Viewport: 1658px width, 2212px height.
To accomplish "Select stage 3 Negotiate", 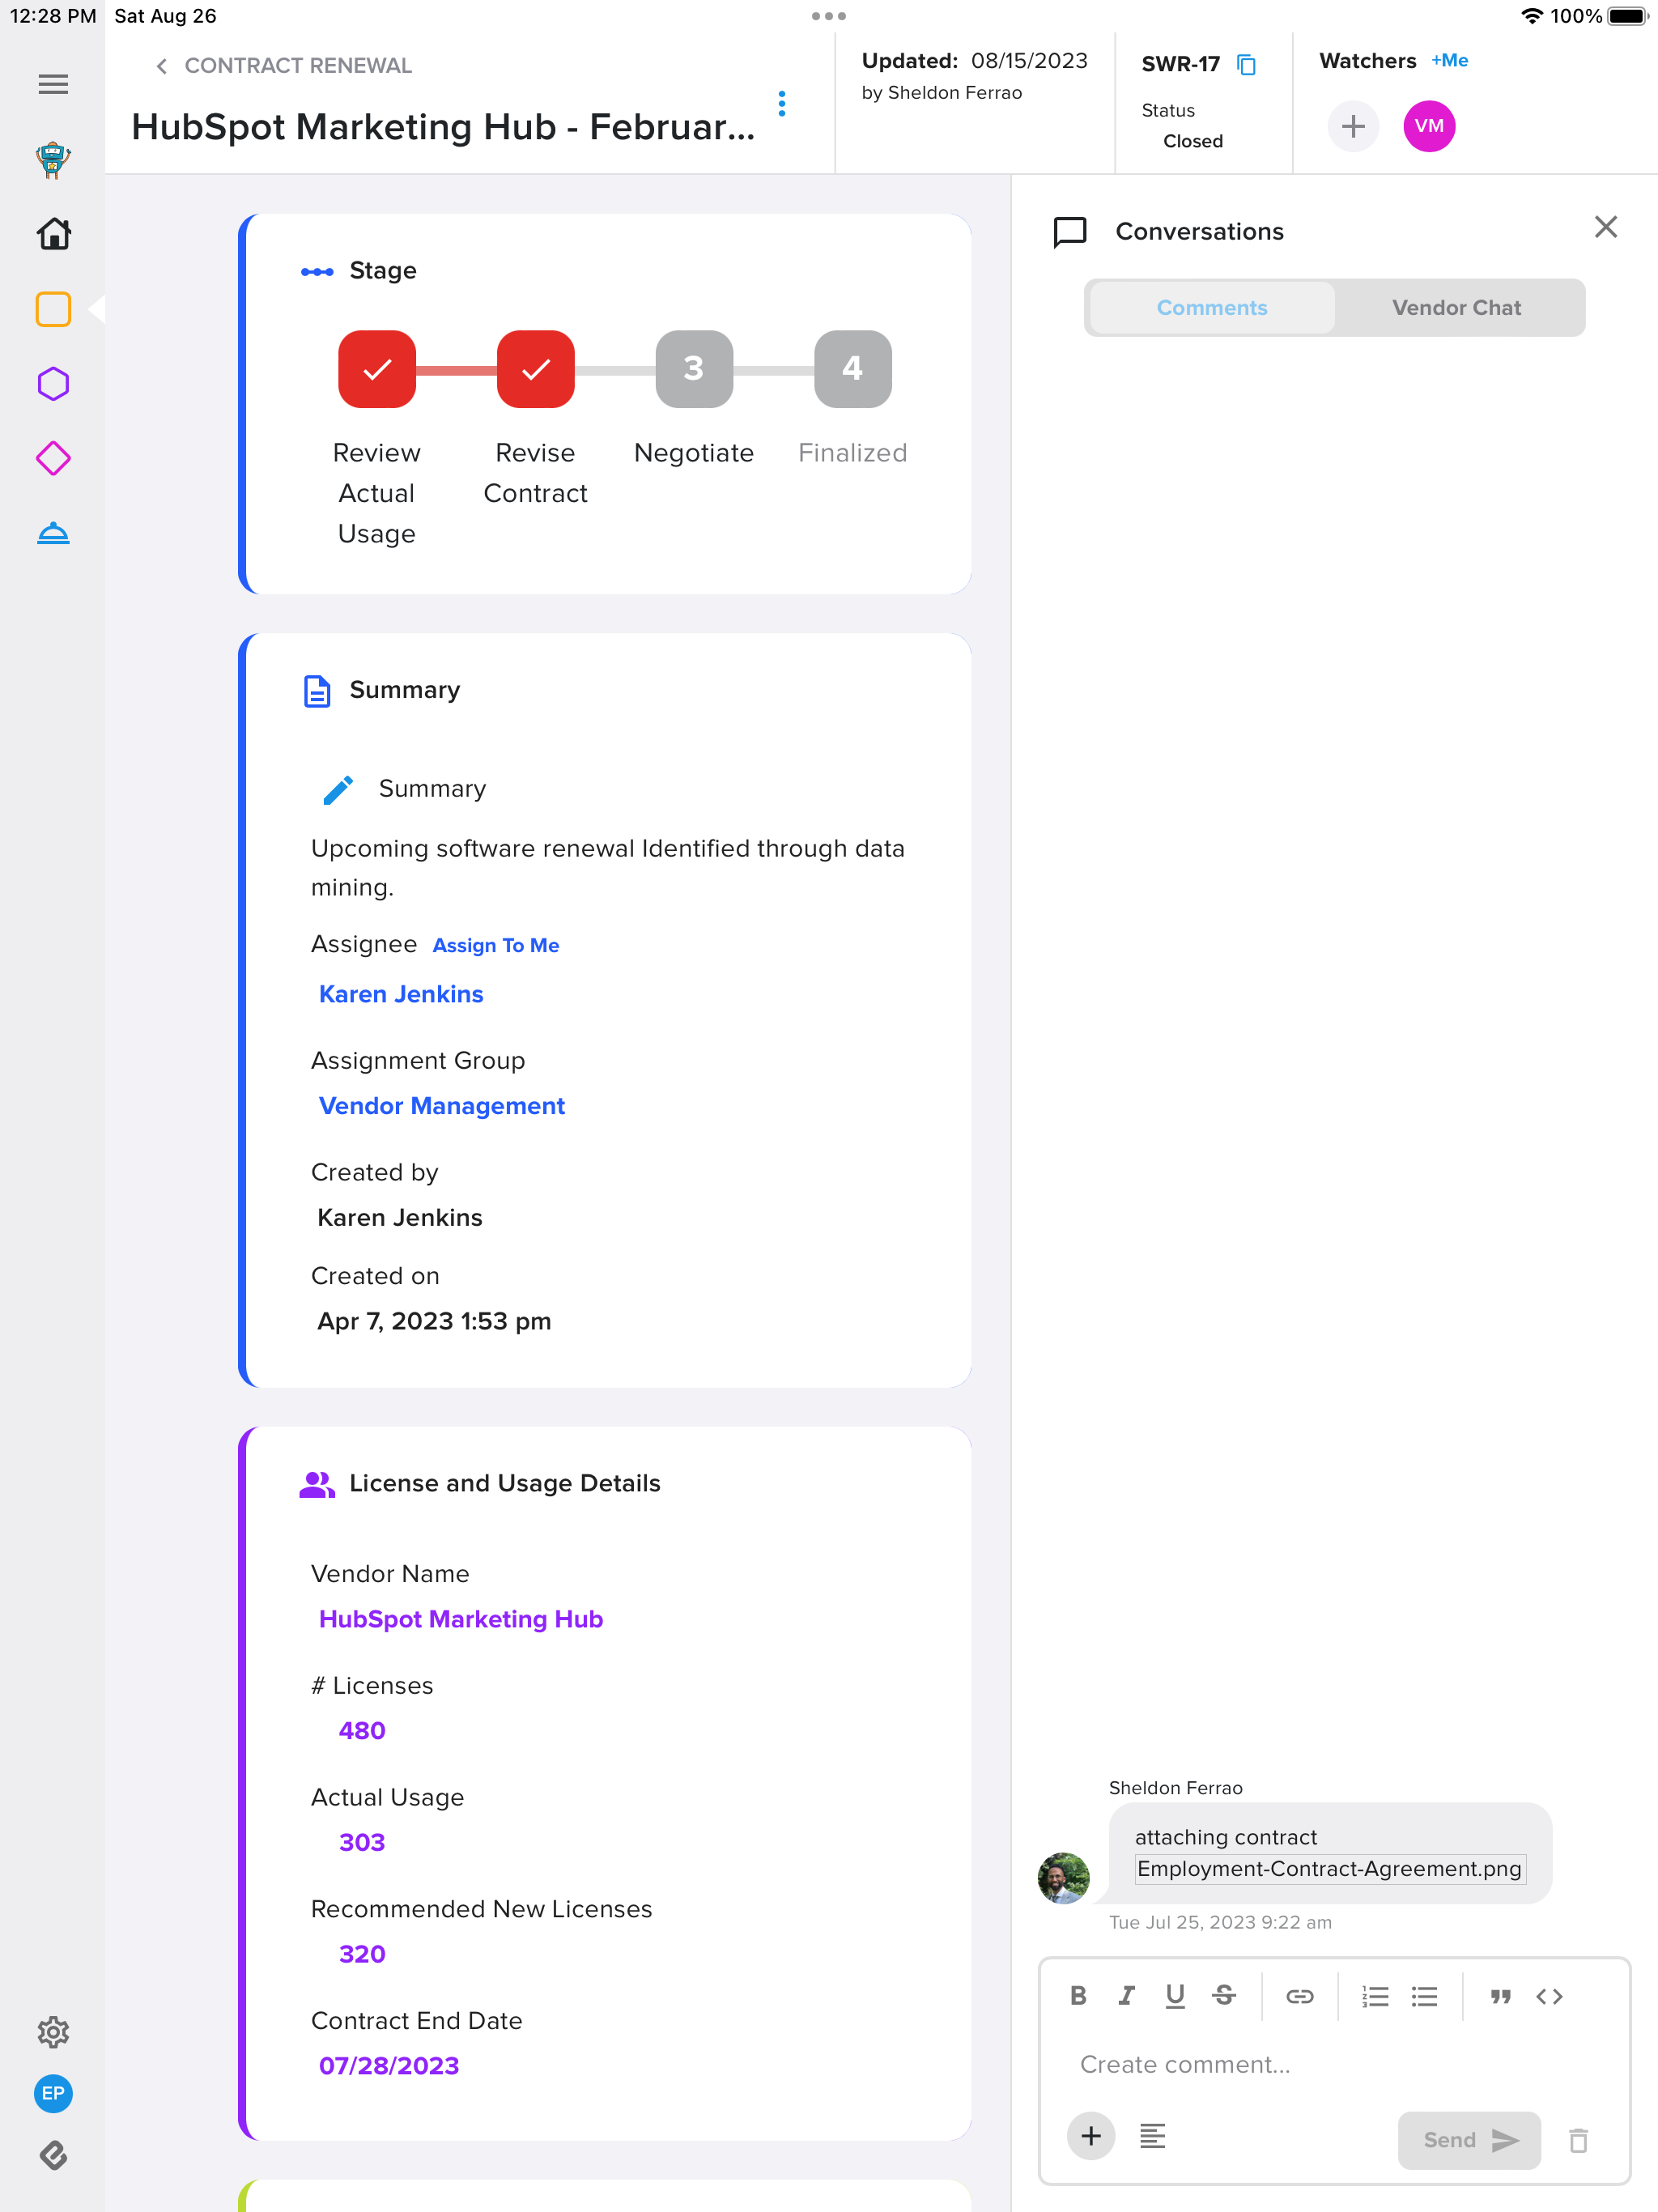I will 694,369.
